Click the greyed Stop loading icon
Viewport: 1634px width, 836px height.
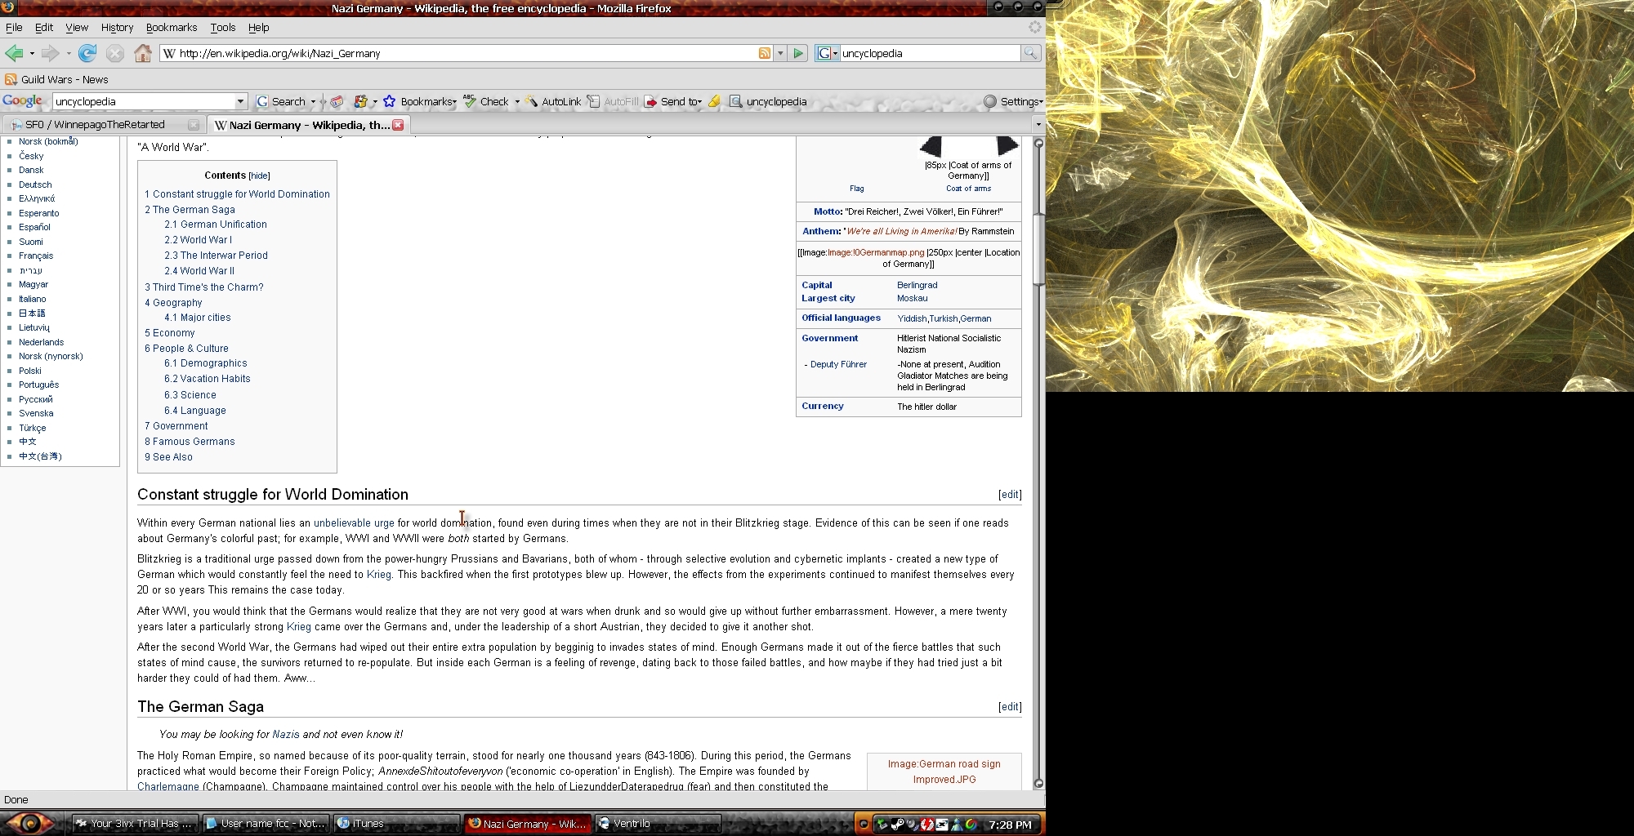[115, 53]
